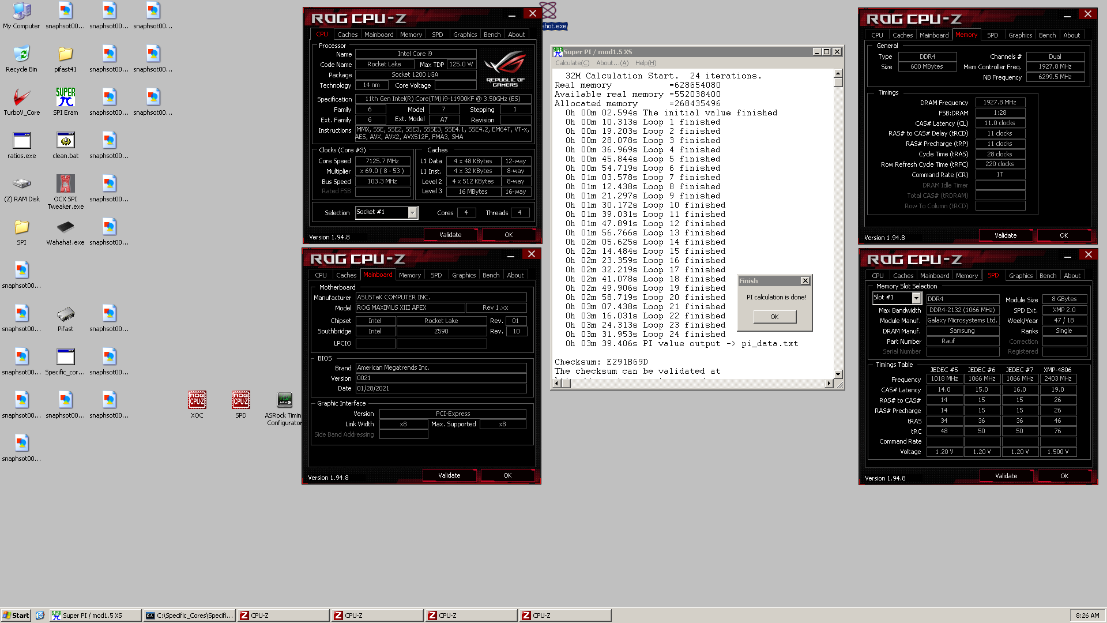
Task: Click the Internet Explorer quick launch icon
Action: point(40,616)
